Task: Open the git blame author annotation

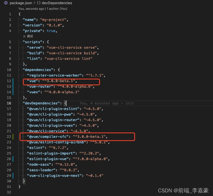Action: (x=43, y=9)
